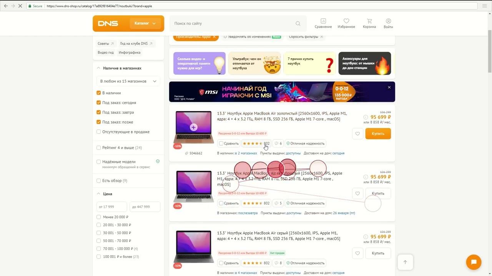Collapse the 'Цена' filter section
This screenshot has height=276, width=492.
click(98, 194)
